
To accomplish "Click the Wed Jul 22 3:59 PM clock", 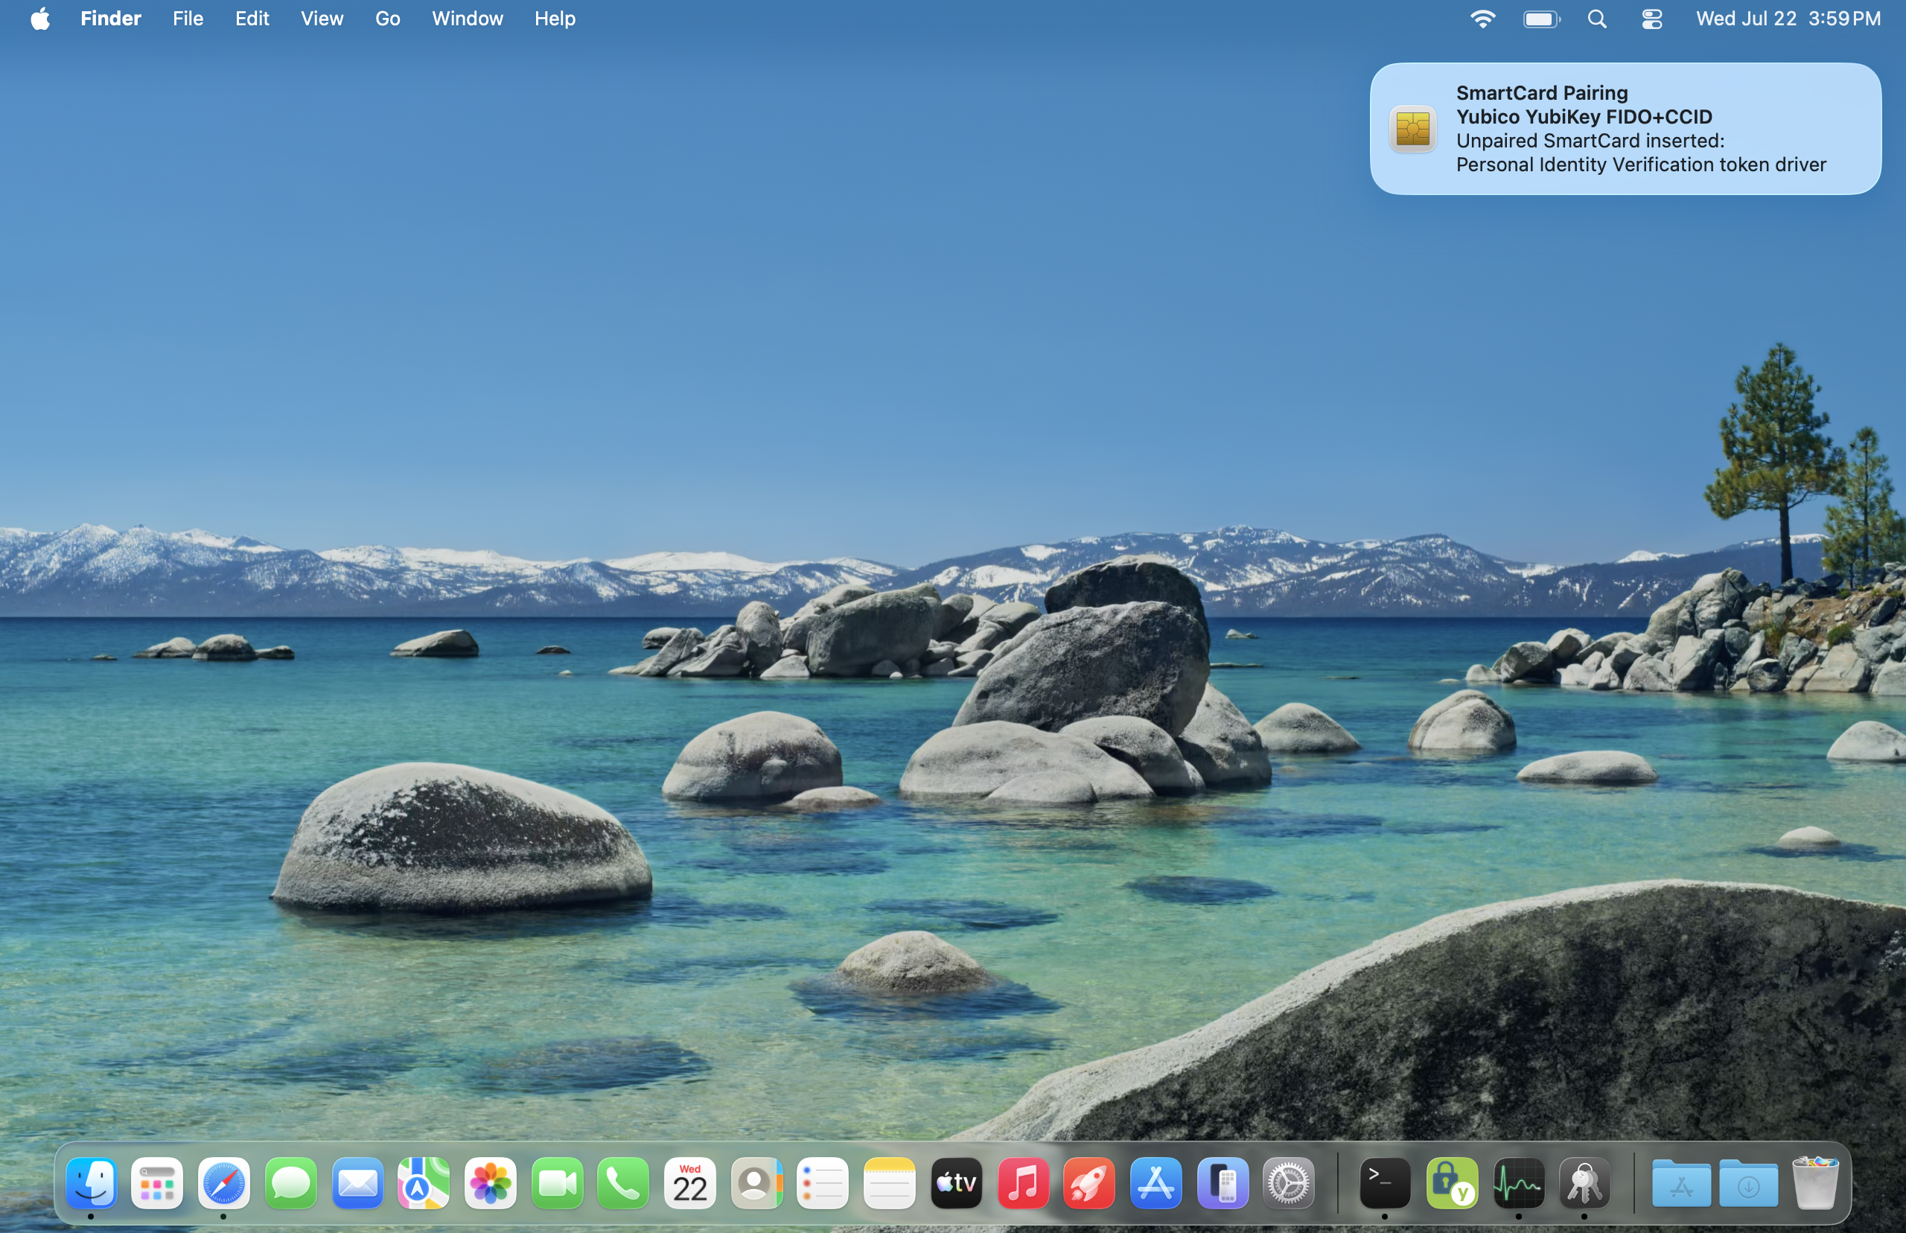I will pyautogui.click(x=1788, y=19).
